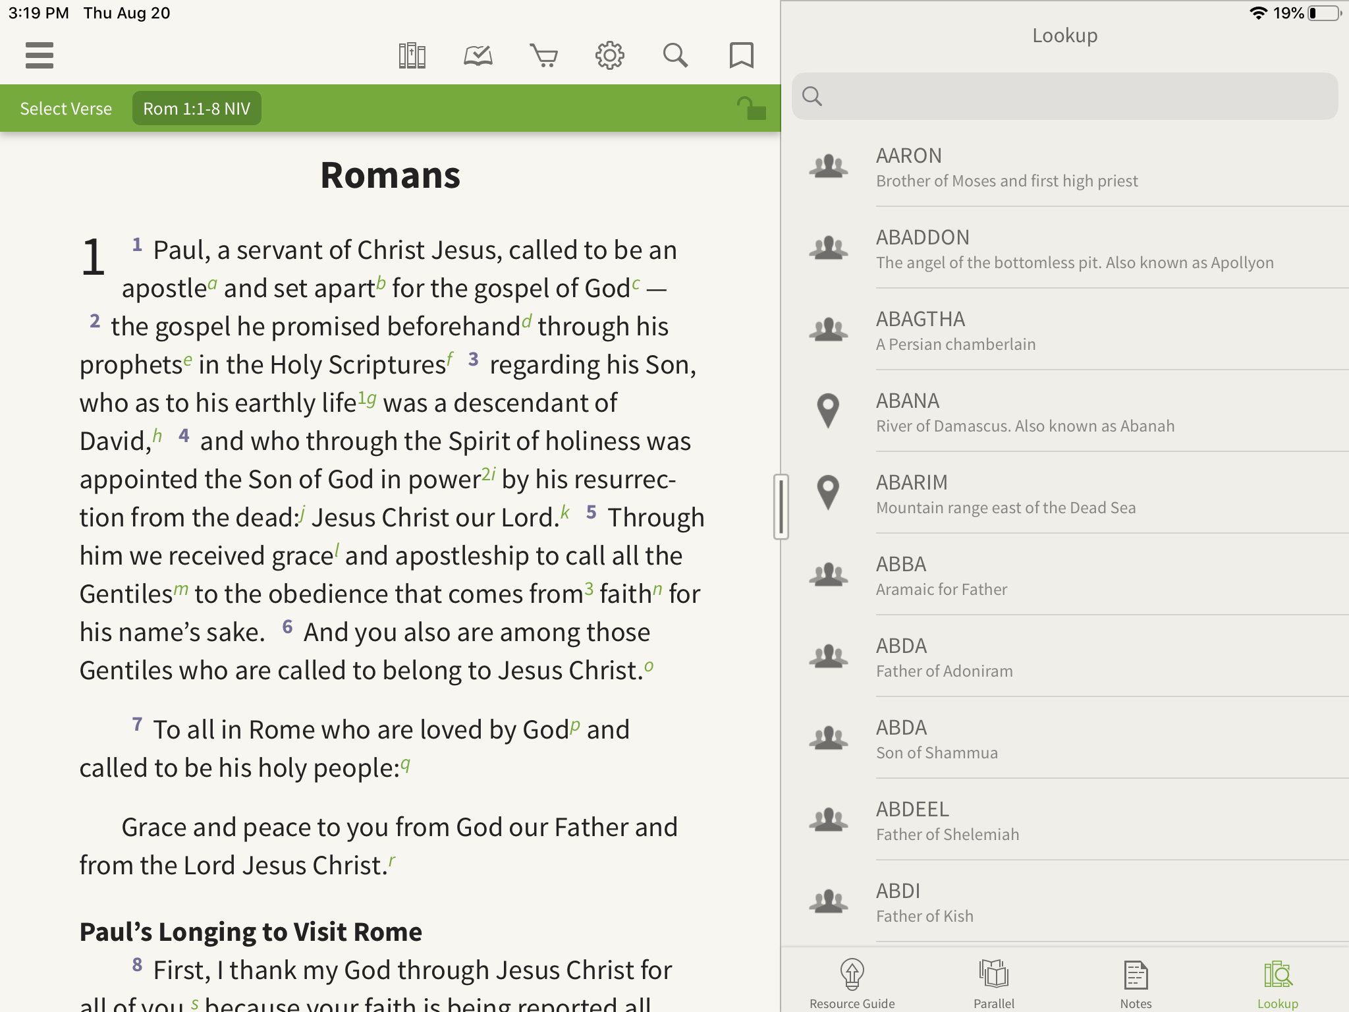Tap people icon beside ABDA Father of Adoniram

pyautogui.click(x=829, y=656)
